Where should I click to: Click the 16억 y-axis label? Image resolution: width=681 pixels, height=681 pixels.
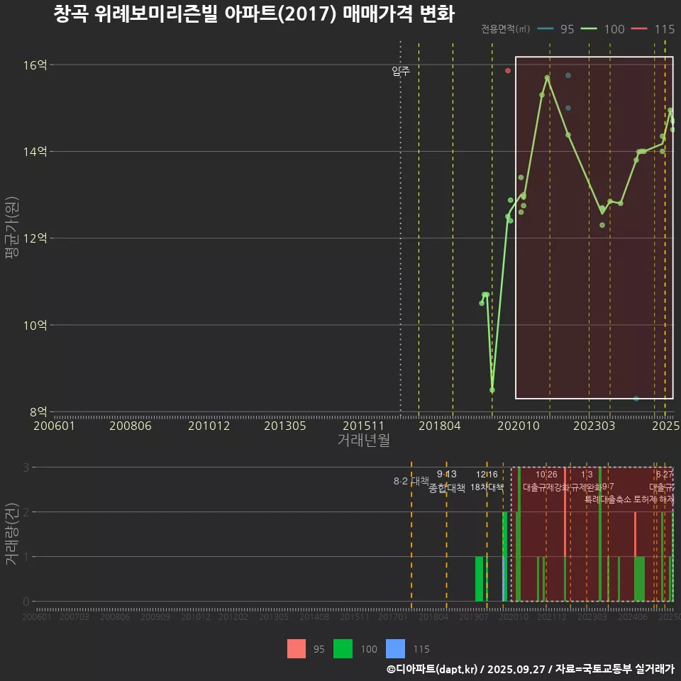click(x=35, y=65)
